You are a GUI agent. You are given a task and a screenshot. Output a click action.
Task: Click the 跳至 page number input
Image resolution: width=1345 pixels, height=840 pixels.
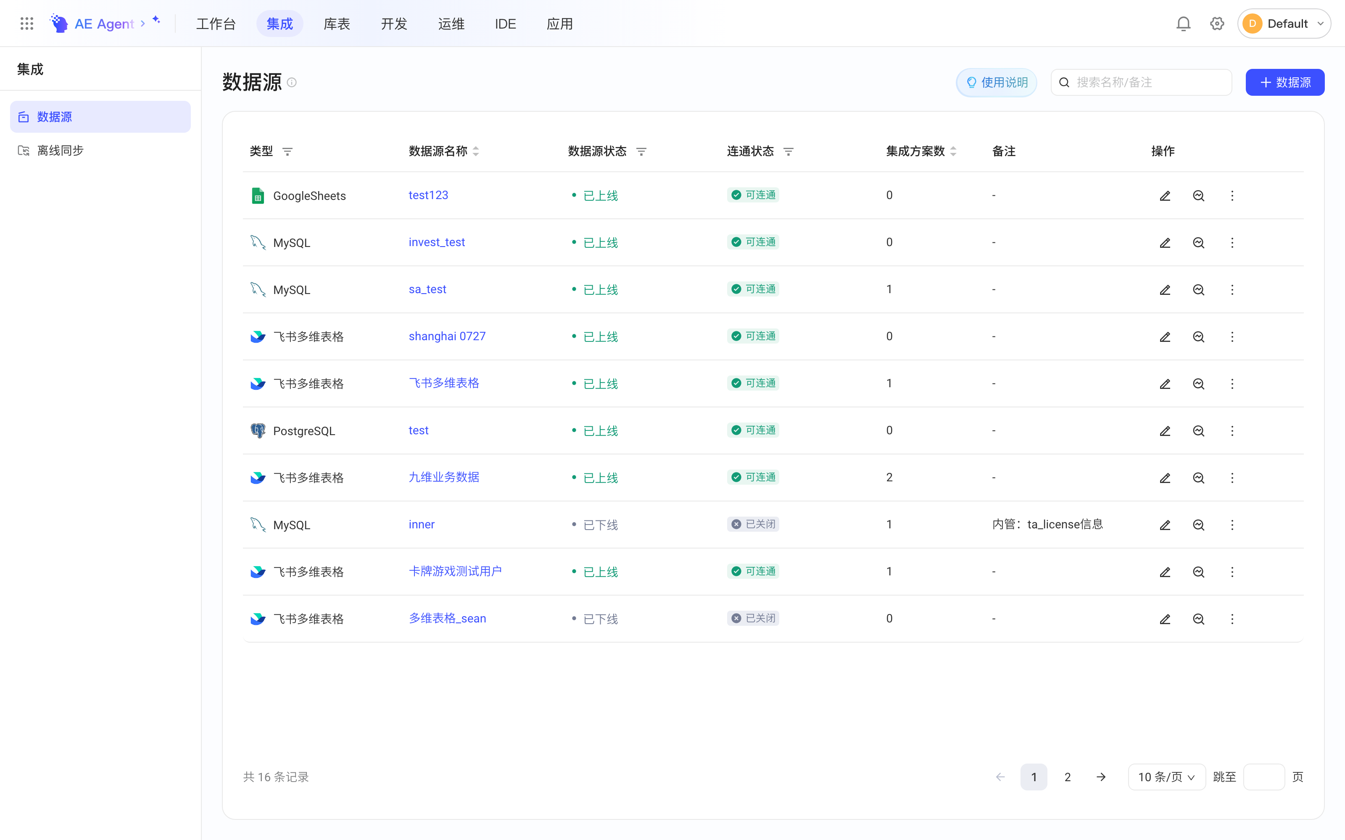pos(1263,777)
